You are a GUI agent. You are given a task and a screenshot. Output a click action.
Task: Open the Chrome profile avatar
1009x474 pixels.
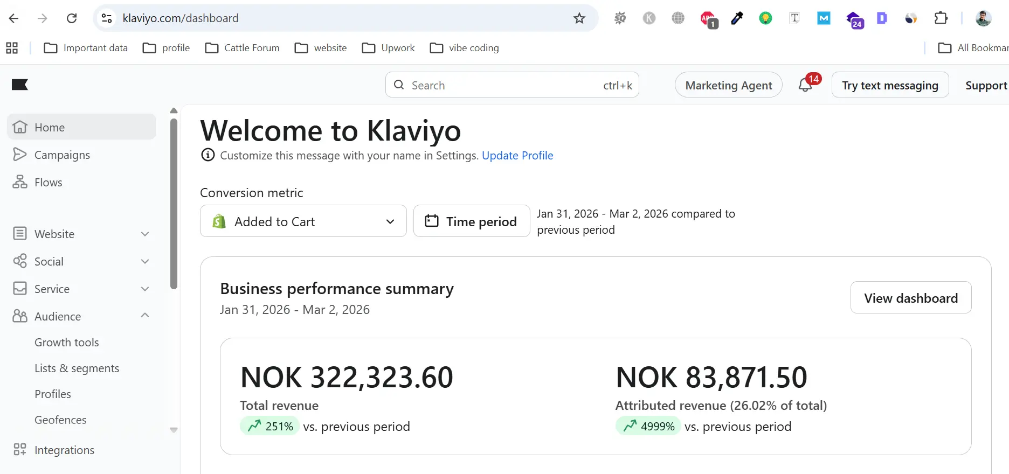(984, 18)
